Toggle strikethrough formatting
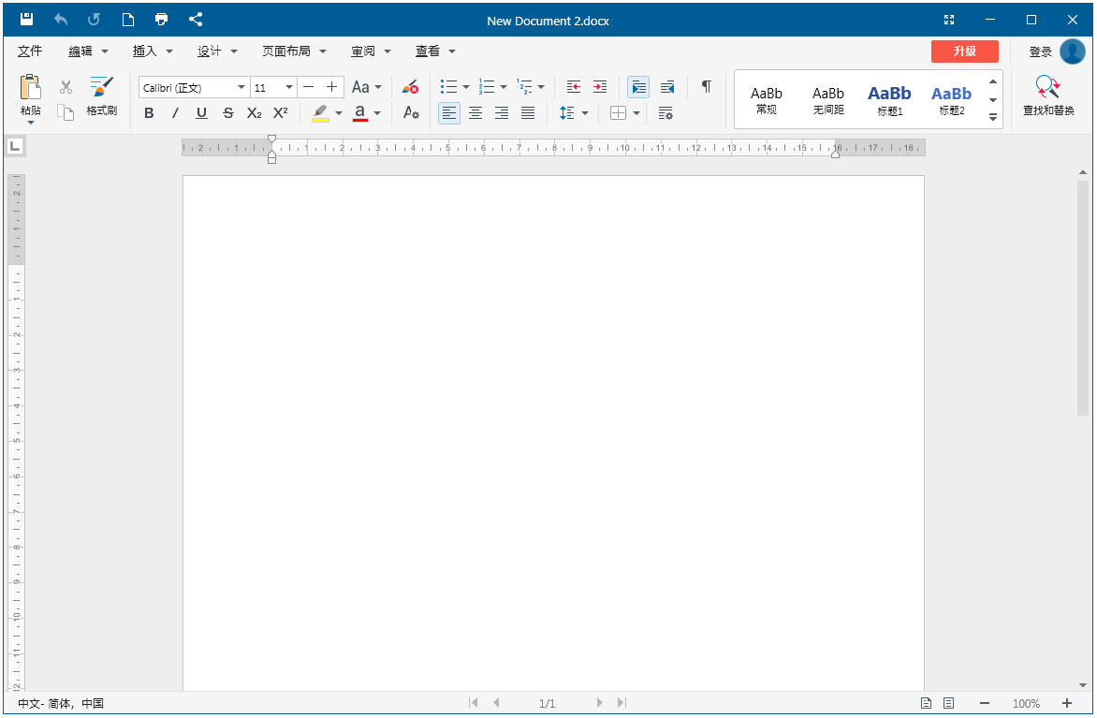 228,112
